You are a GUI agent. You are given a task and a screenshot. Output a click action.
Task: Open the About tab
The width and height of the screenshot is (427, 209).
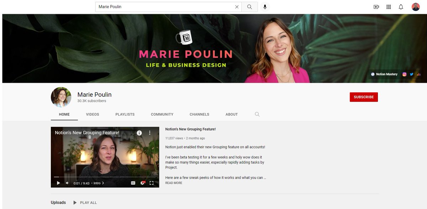[x=232, y=114]
